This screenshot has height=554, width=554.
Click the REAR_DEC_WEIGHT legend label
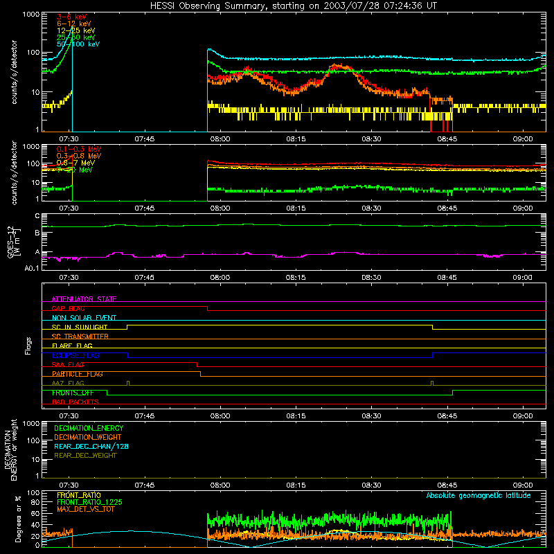(x=85, y=456)
